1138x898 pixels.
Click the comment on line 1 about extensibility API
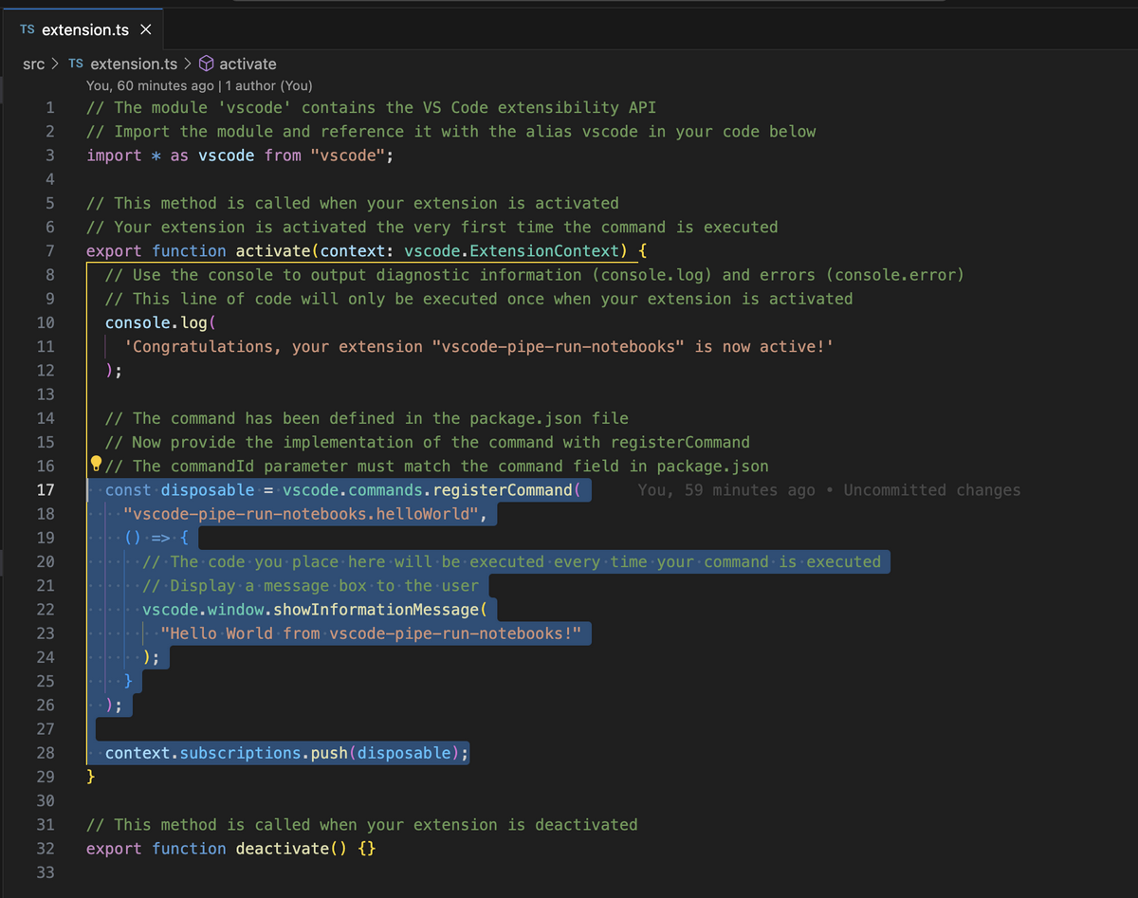point(371,107)
